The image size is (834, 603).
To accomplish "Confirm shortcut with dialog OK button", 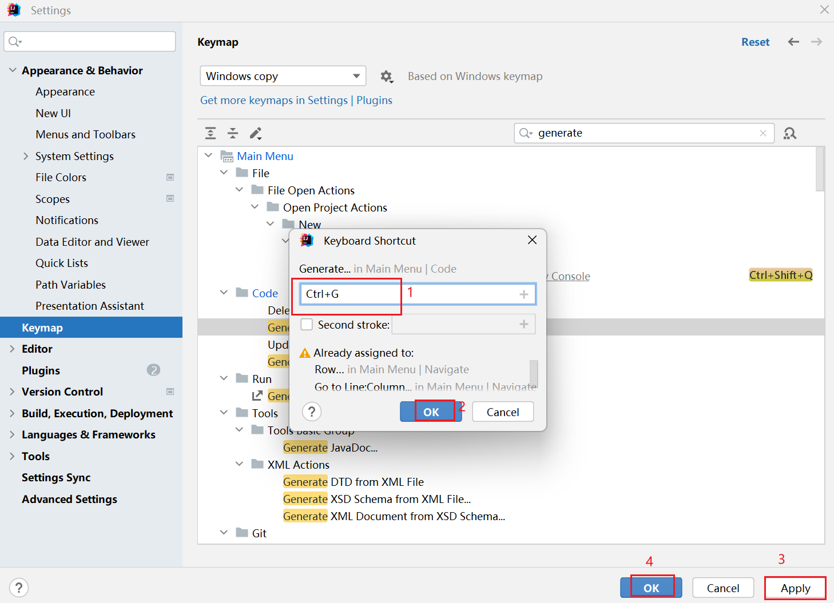I will click(x=431, y=412).
